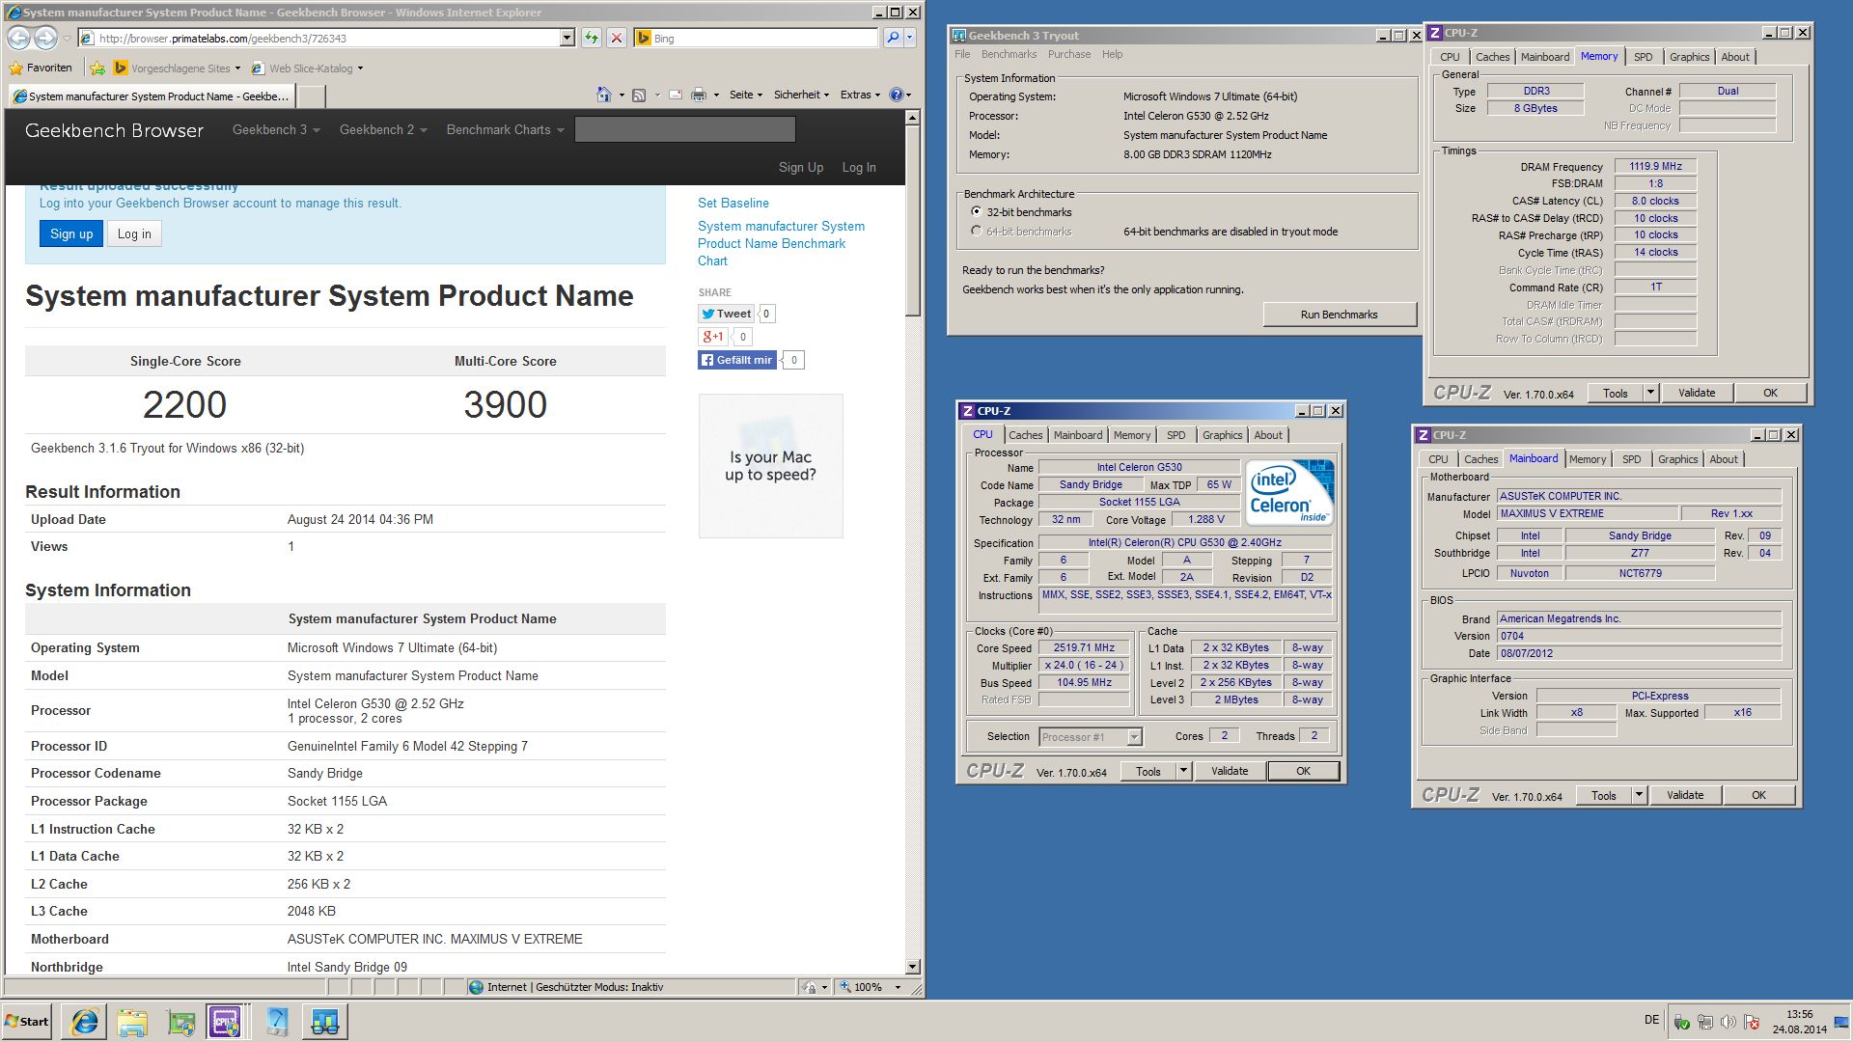The height and width of the screenshot is (1042, 1853).
Task: Click the Facebook Gefällt mir button
Action: click(x=737, y=360)
